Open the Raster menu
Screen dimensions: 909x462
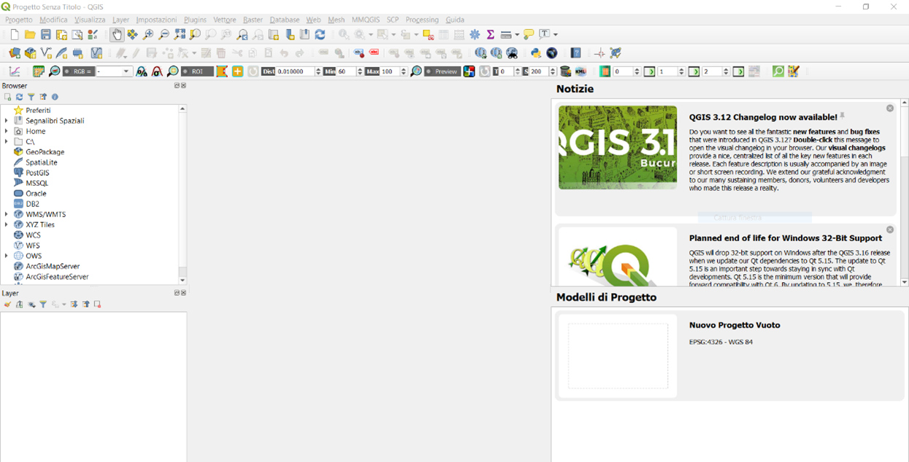(253, 20)
